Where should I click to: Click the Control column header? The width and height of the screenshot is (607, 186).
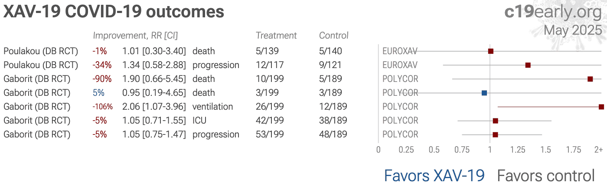click(334, 36)
